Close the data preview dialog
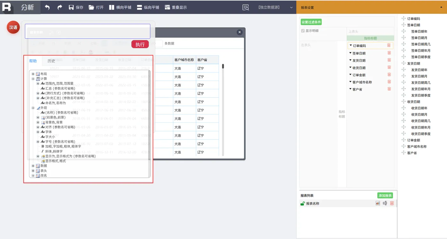Viewport: 447px width, 239px height. coord(240,32)
